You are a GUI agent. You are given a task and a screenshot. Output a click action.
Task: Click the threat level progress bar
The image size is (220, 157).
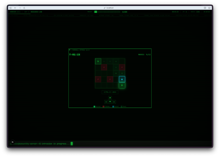point(107,12)
